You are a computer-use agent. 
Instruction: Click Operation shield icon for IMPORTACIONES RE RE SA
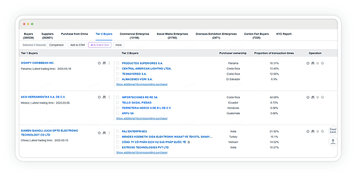[x=317, y=97]
